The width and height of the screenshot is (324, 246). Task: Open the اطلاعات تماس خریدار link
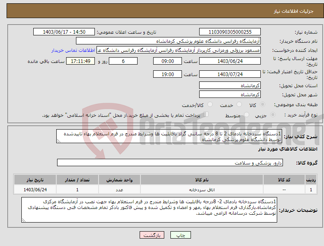[73, 50]
